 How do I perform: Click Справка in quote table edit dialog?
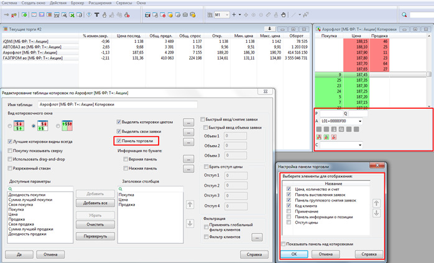254,254
